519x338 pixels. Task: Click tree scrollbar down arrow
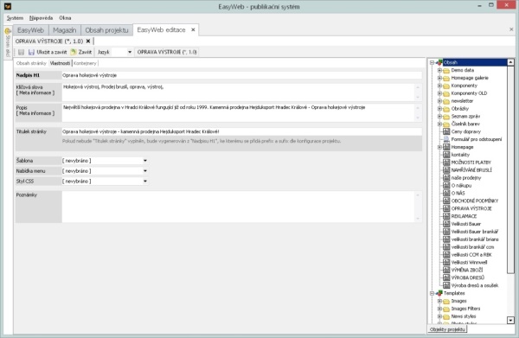510,320
